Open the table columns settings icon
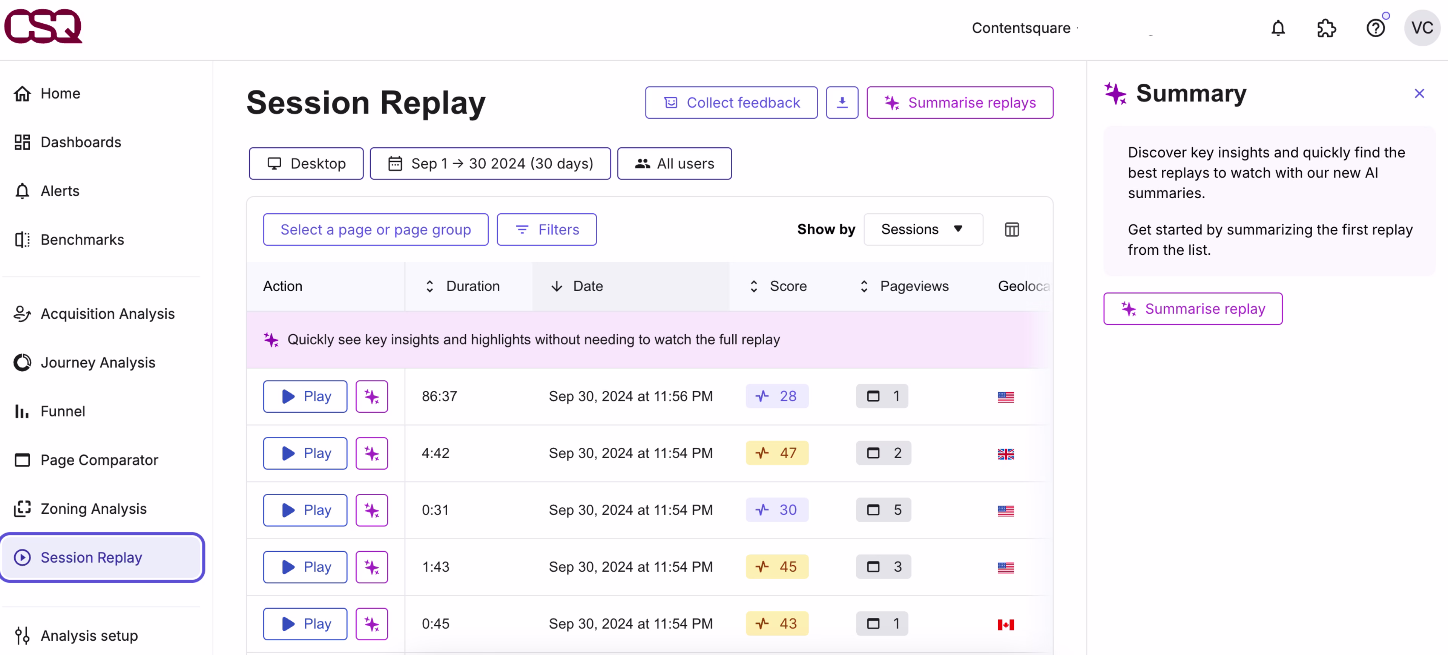 pos(1011,229)
